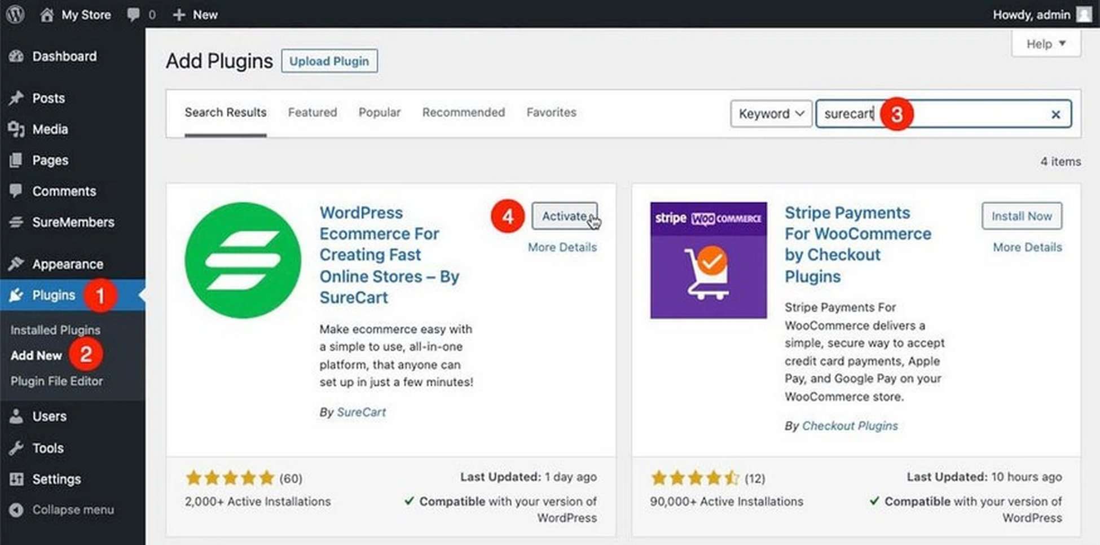Open the Keyword search type dropdown
The width and height of the screenshot is (1100, 545).
[771, 113]
